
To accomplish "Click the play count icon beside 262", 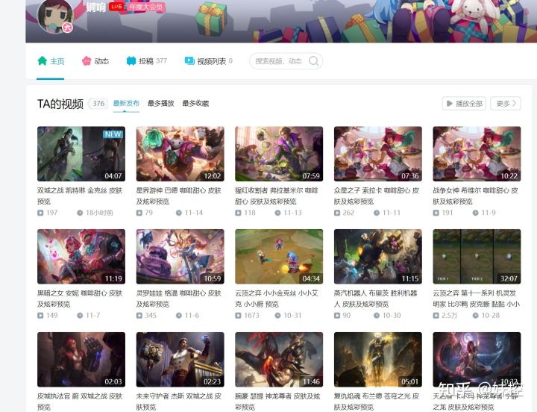I will [337, 213].
